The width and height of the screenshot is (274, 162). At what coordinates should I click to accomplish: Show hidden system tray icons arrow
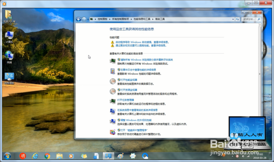232,156
